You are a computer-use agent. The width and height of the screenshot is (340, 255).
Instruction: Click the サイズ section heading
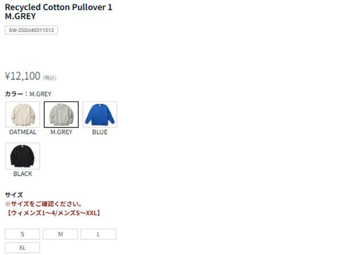14,195
